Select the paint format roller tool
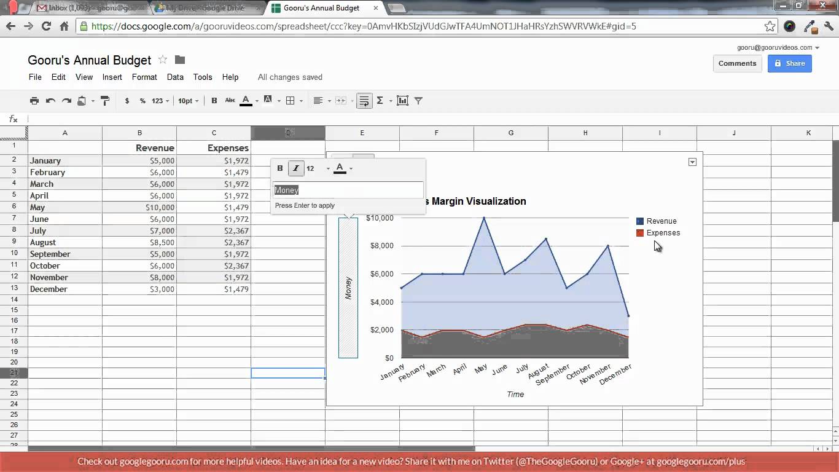This screenshot has height=472, width=839. [104, 101]
